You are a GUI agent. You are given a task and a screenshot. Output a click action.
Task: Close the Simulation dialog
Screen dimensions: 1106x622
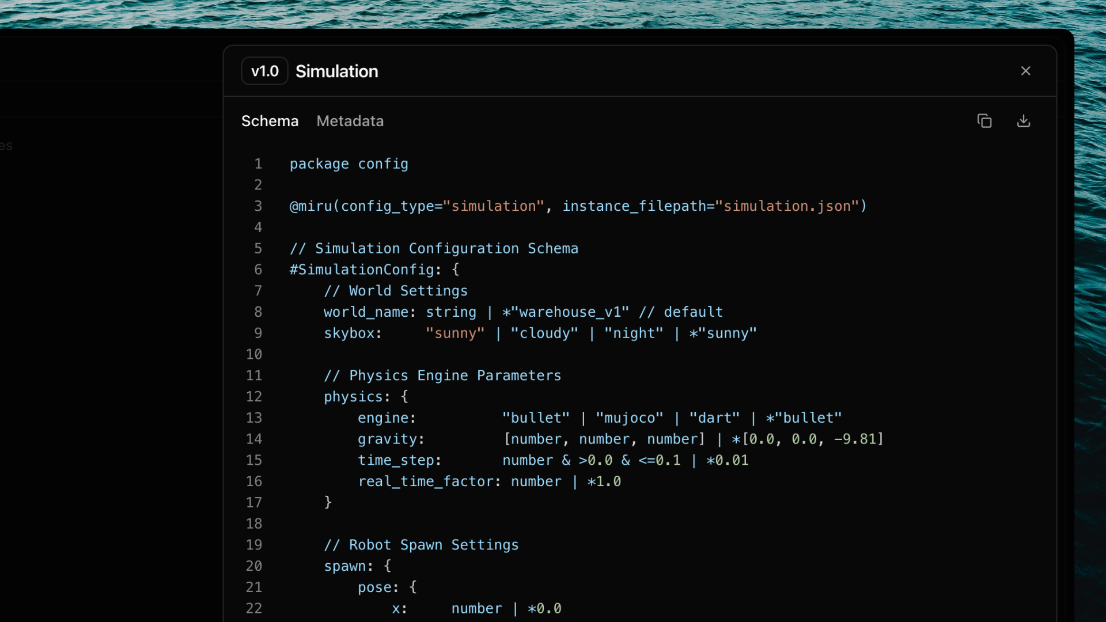click(1025, 71)
